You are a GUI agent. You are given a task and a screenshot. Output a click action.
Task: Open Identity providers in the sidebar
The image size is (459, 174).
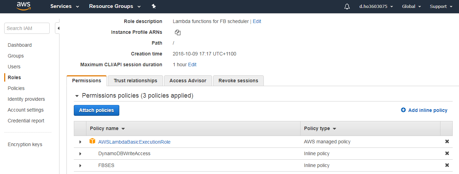coord(26,99)
